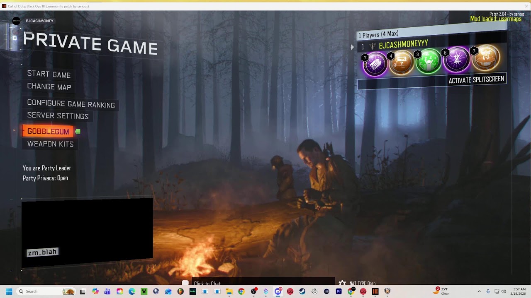Click the 'Party Privacy: Open' text
Viewport: 531px width, 298px height.
click(45, 178)
